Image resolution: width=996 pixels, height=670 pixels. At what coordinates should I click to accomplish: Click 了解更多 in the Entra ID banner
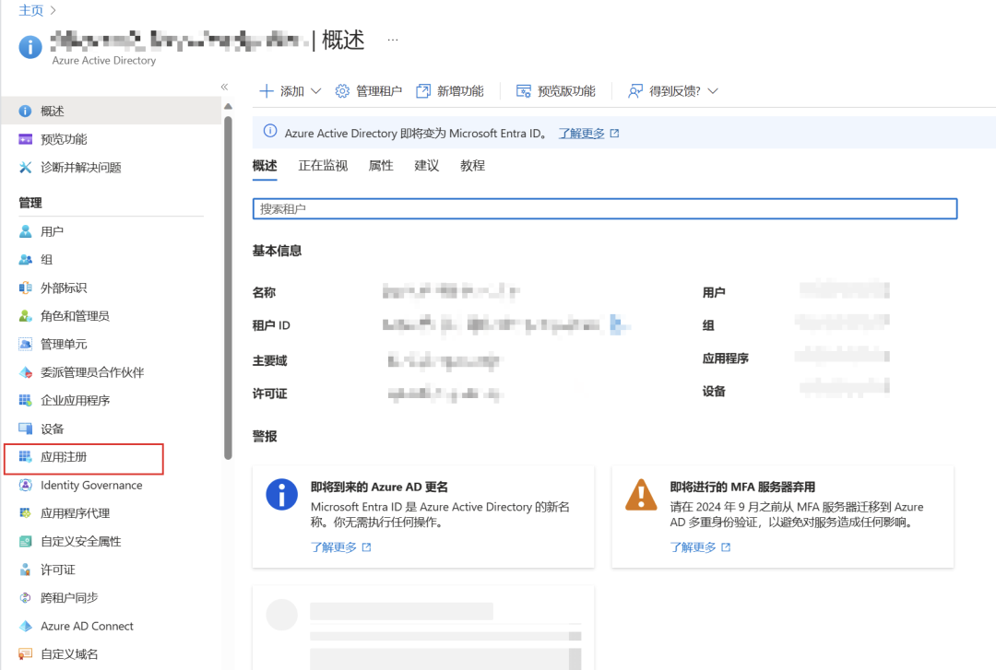point(581,134)
